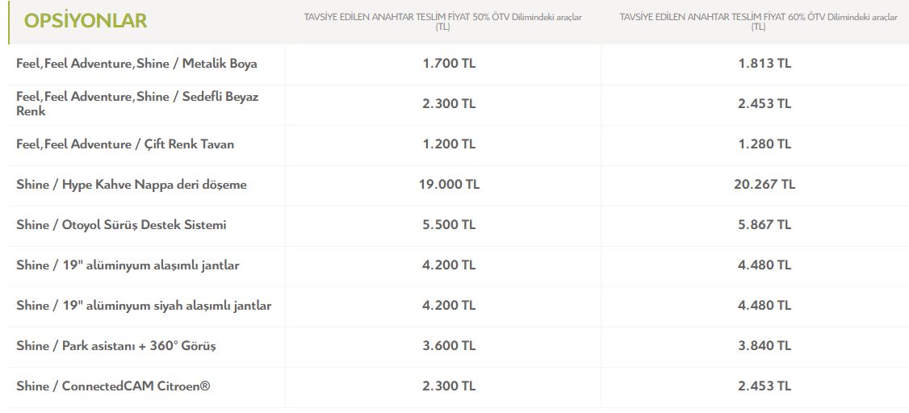Image resolution: width=909 pixels, height=413 pixels.
Task: Click 19" alüminyum siyah alaşımlı jantlar label
Action: click(x=144, y=305)
